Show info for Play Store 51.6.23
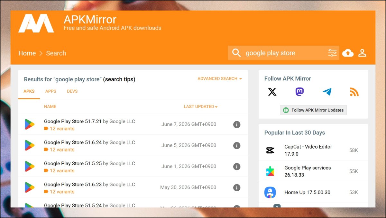Viewport: 386px width, 218px height. (x=237, y=187)
